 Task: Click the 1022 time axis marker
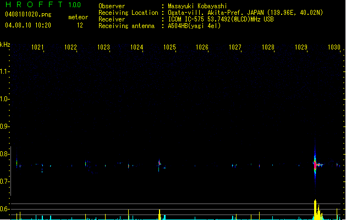point(70,47)
